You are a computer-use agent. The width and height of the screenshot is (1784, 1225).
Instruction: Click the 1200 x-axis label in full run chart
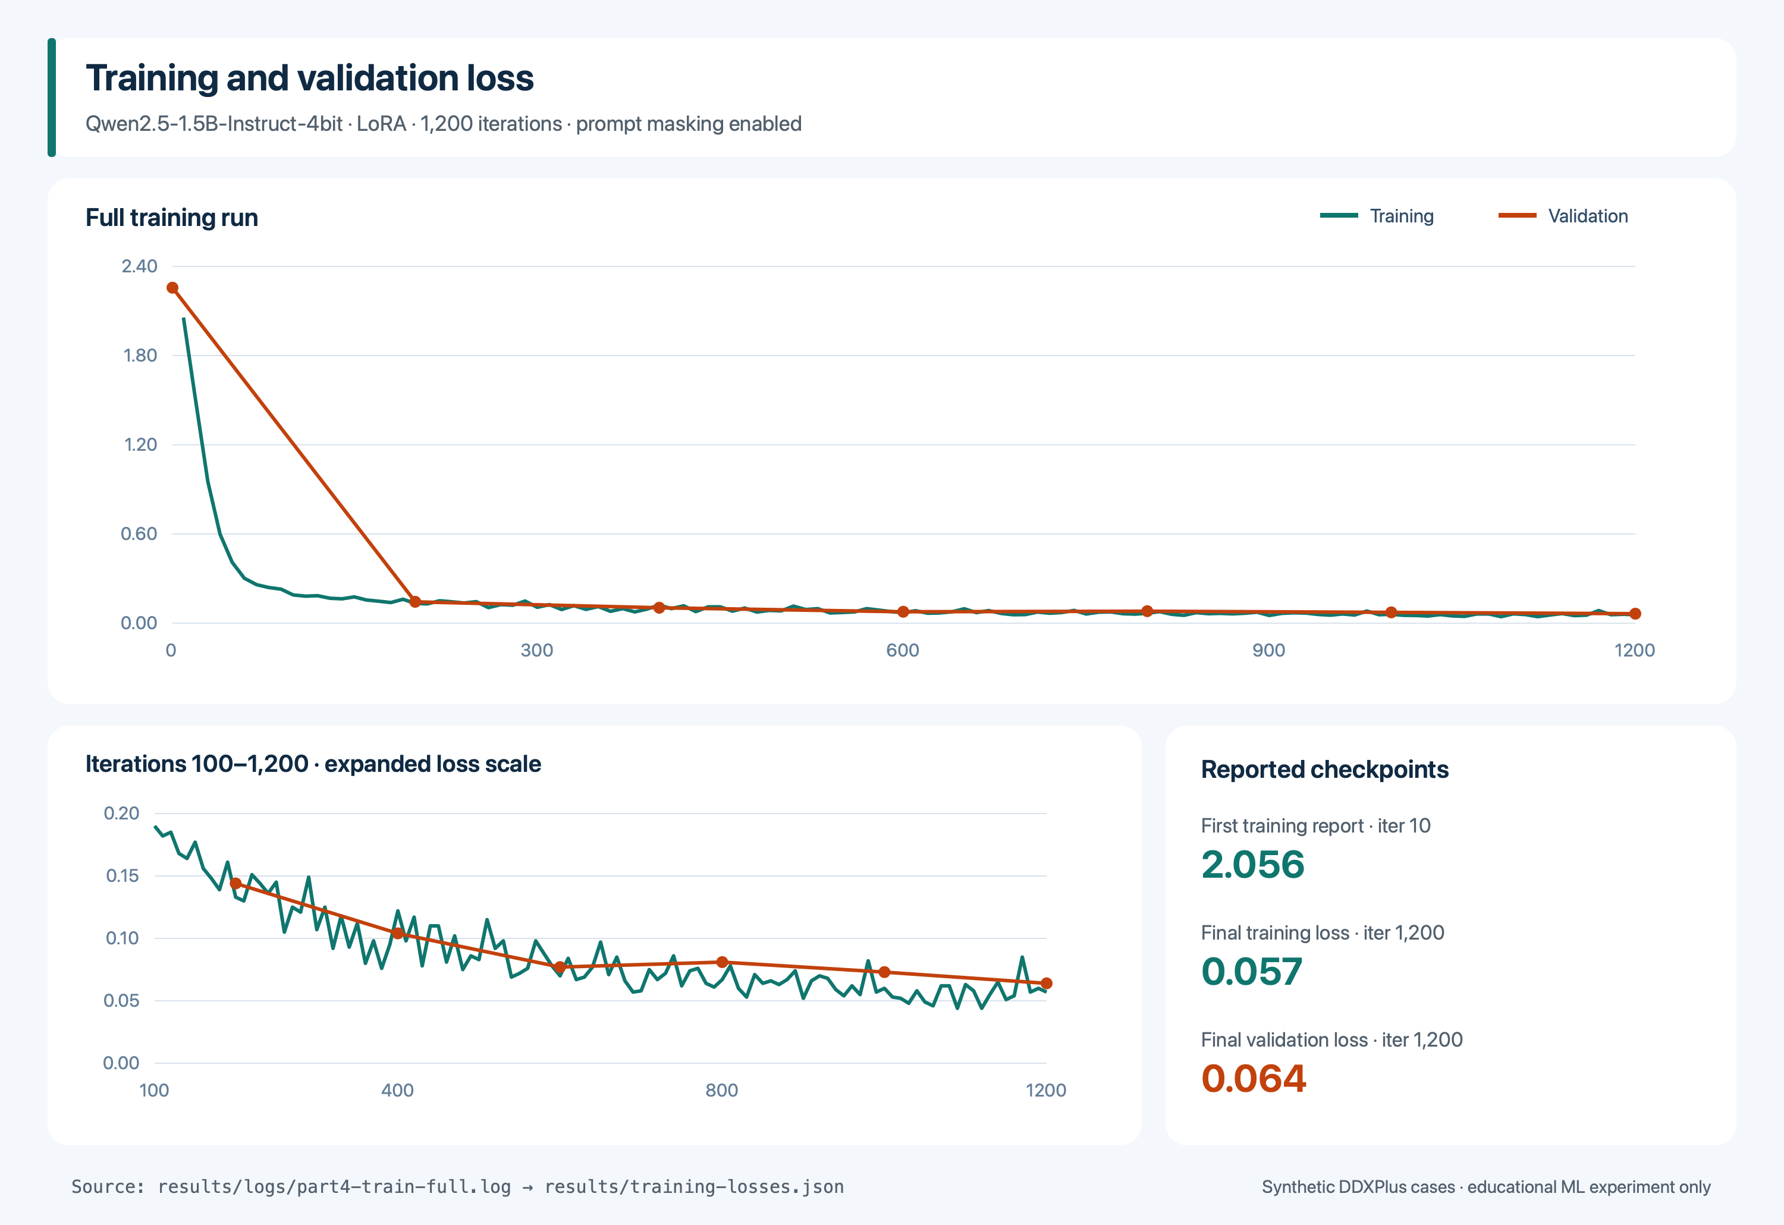tap(1634, 650)
